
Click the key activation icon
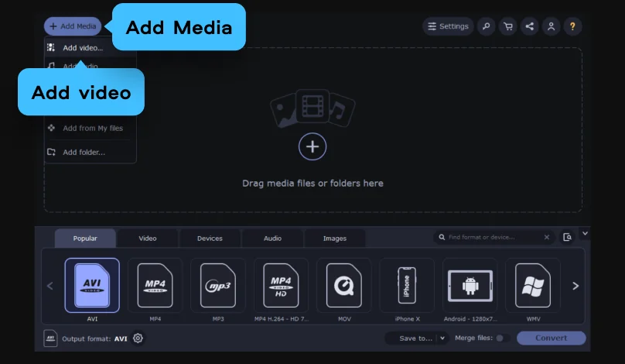click(487, 26)
